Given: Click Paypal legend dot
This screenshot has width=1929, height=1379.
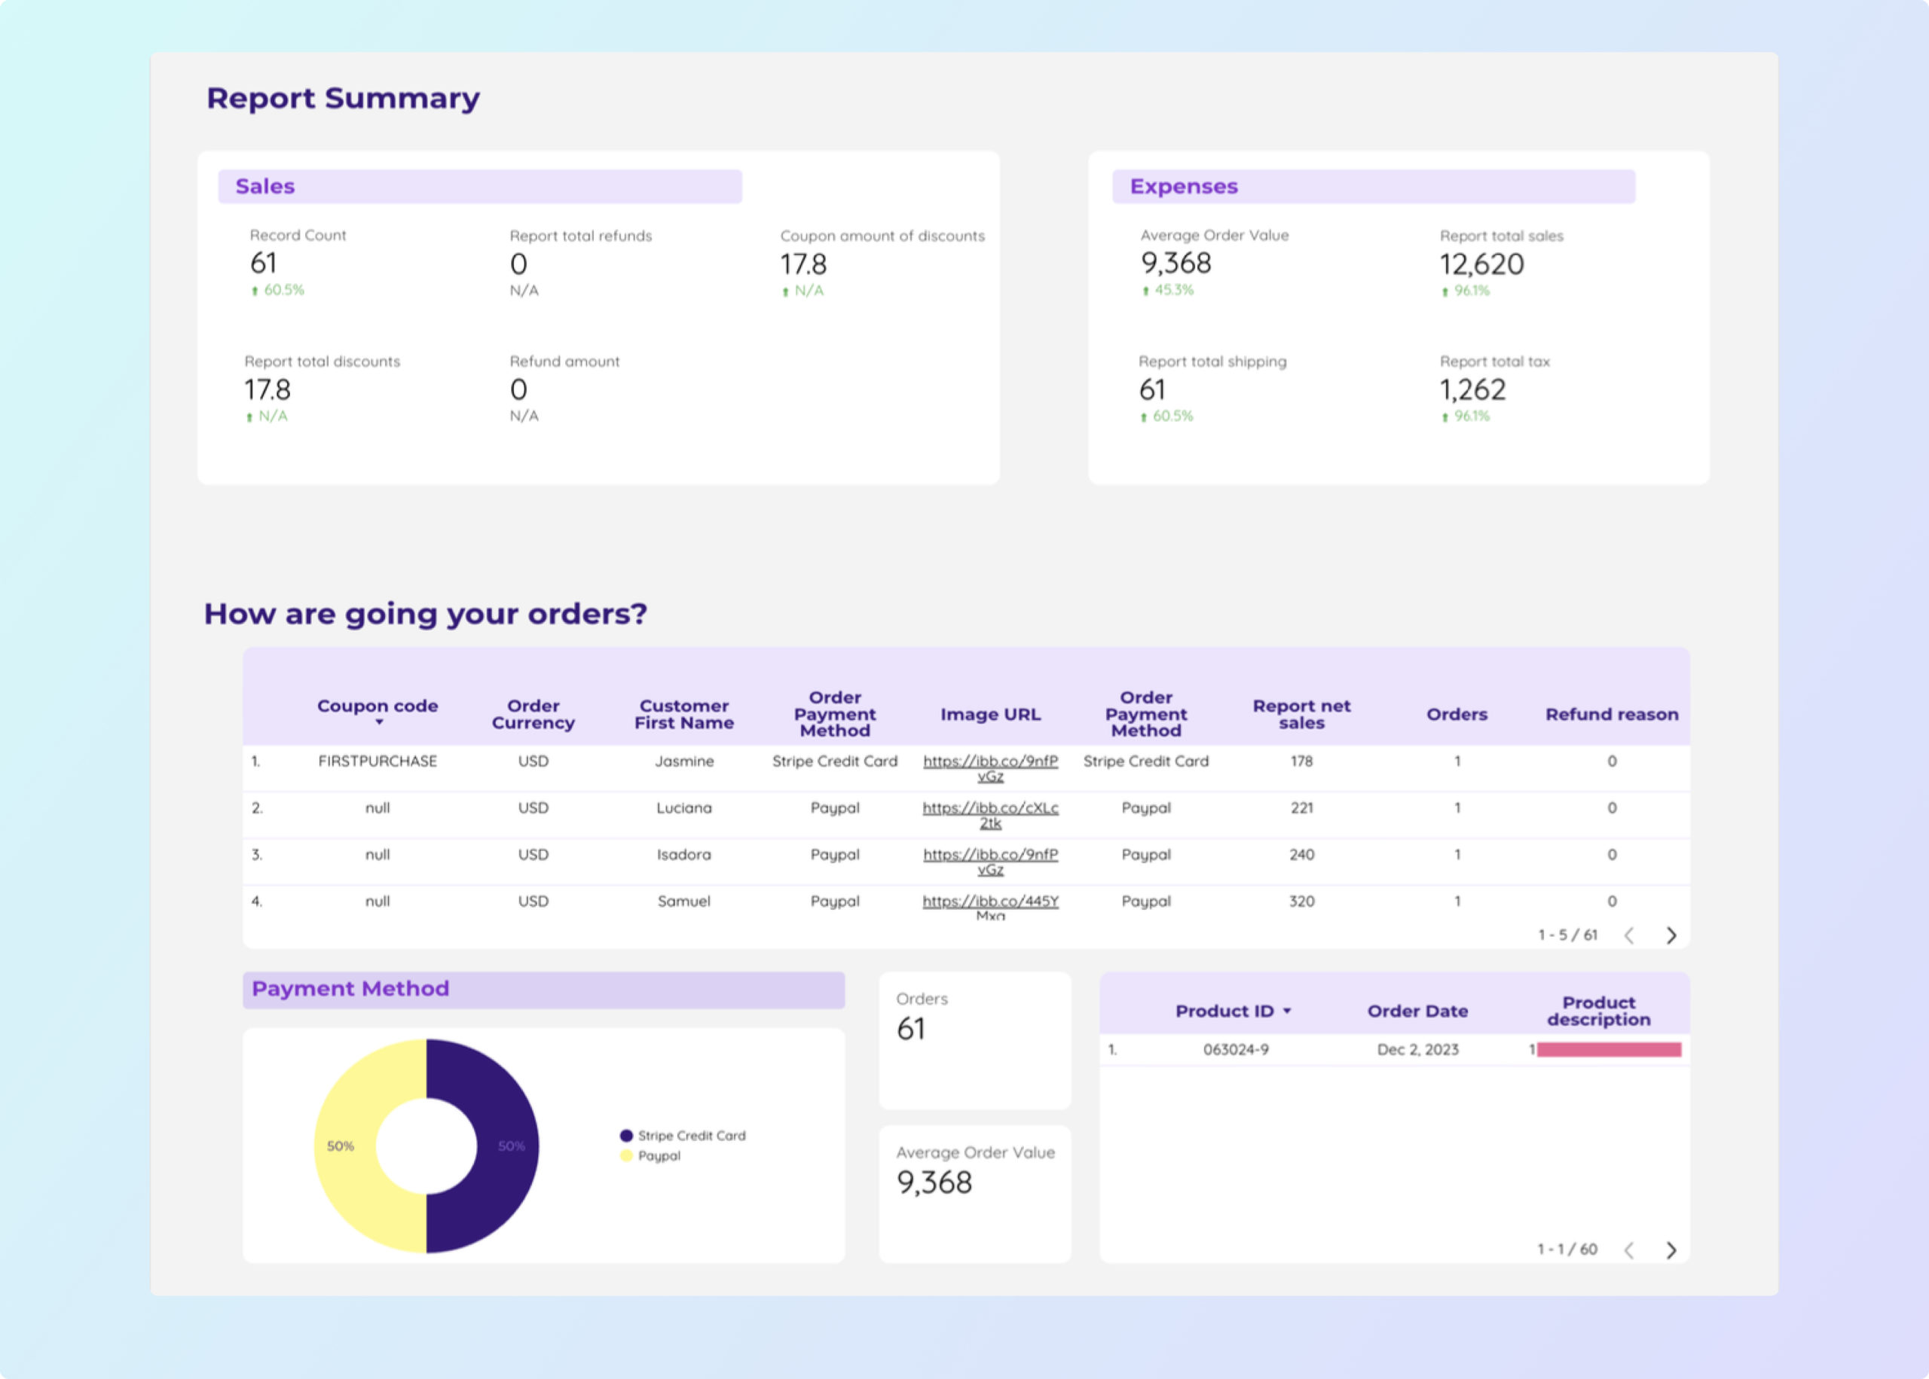Looking at the screenshot, I should coord(626,1155).
